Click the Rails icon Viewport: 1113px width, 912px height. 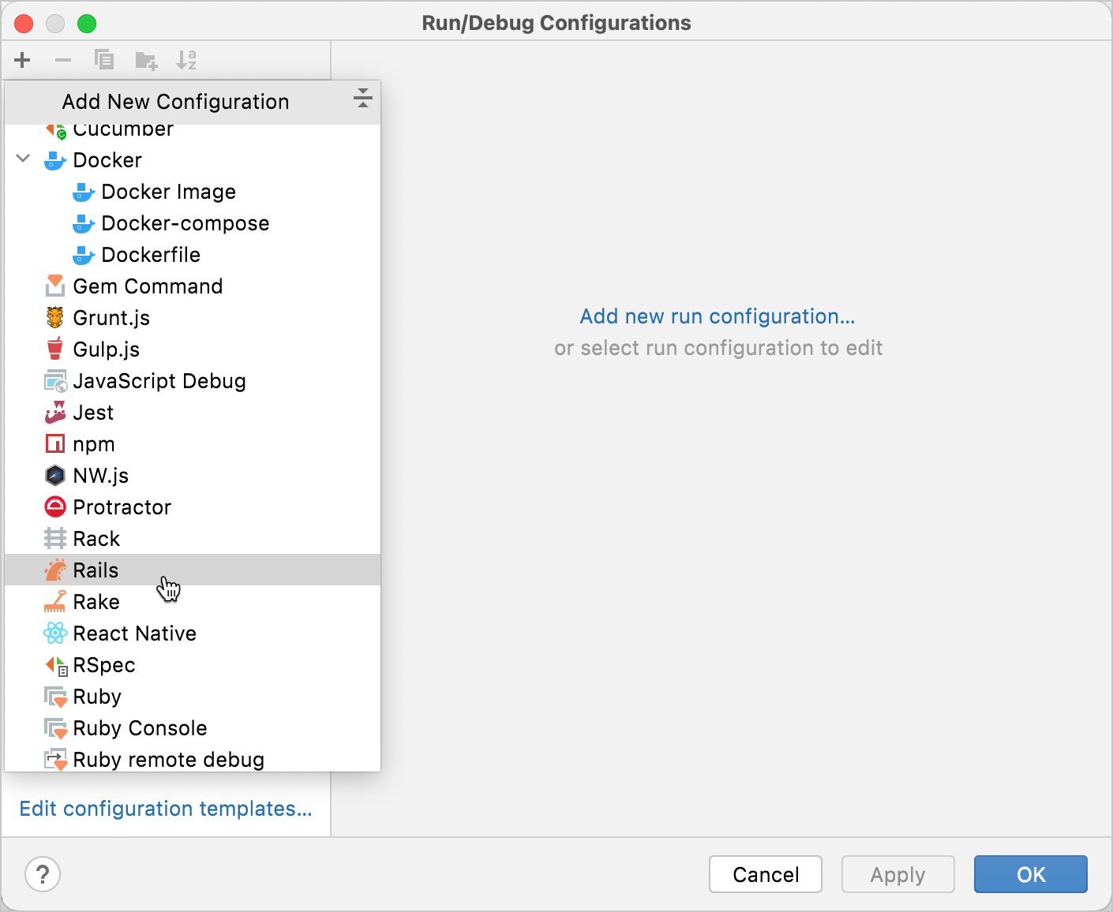[55, 570]
